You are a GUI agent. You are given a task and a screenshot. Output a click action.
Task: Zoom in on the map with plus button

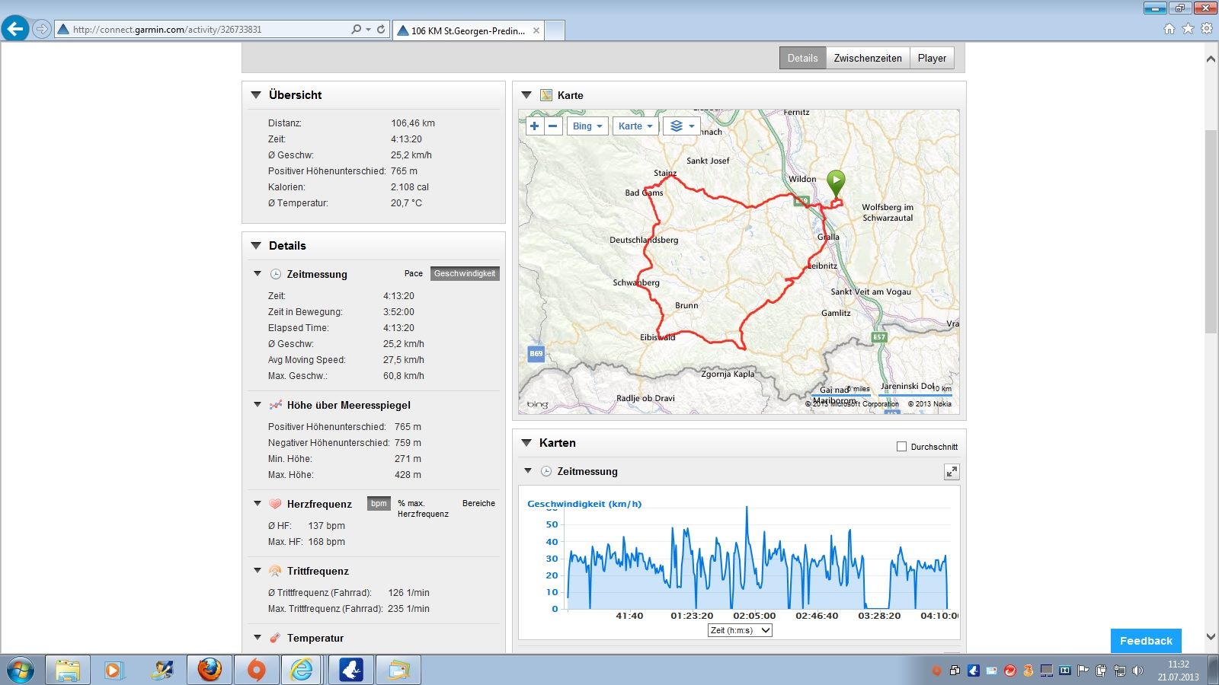(x=535, y=126)
